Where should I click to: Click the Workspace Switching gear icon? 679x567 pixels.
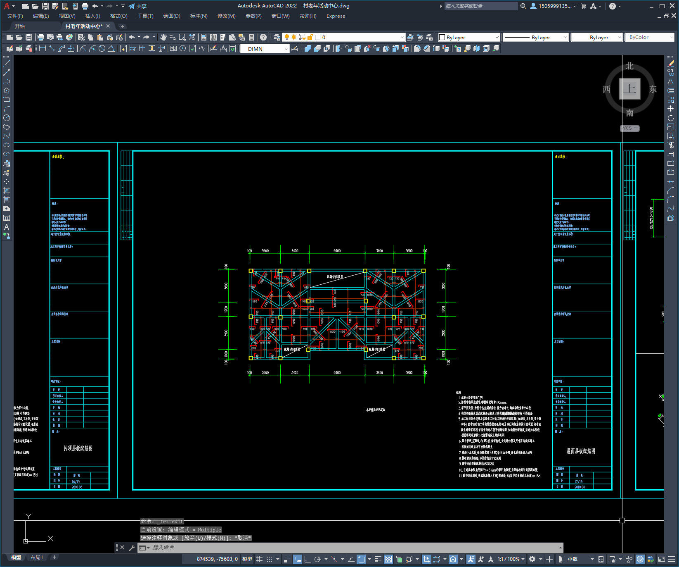point(532,559)
